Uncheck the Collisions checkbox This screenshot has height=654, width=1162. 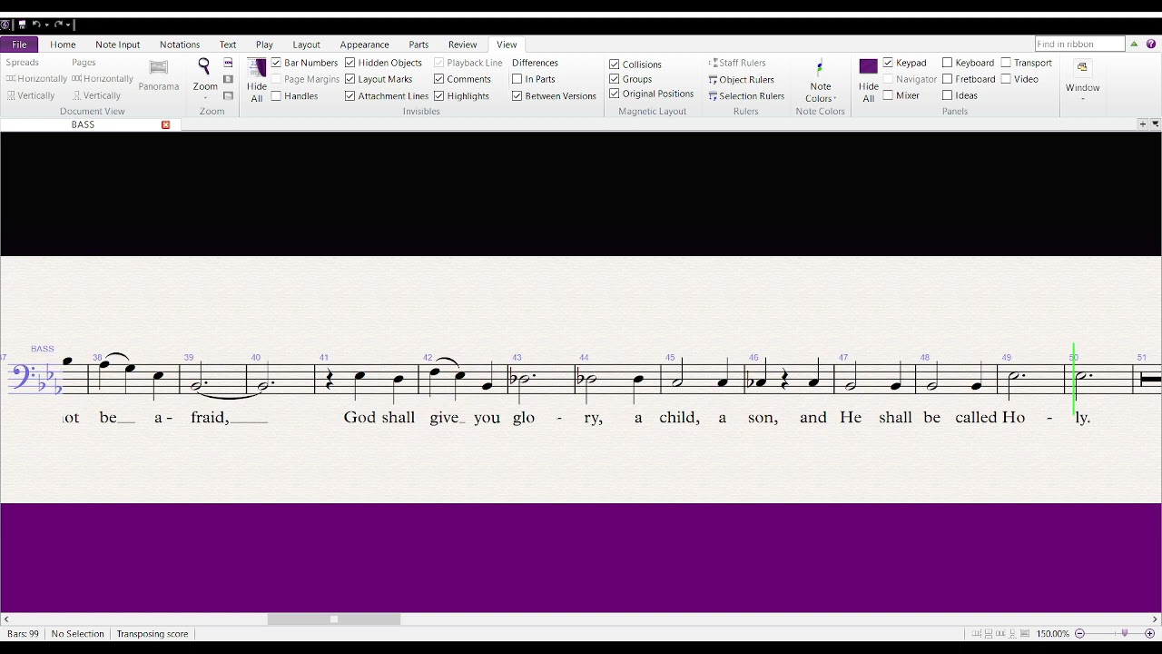615,64
